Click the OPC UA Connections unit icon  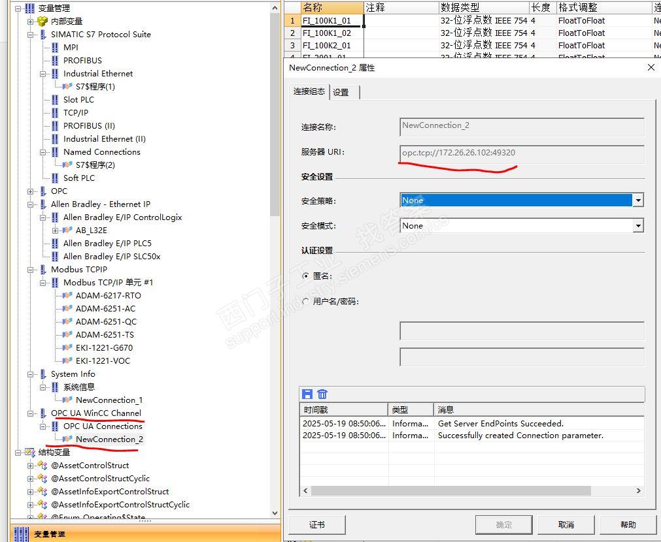55,426
